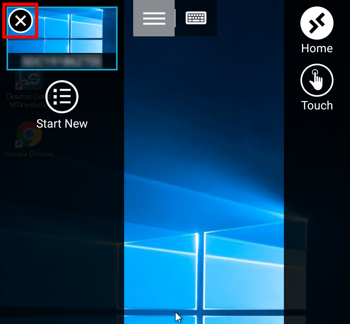Tap the Start New session icon
The image size is (350, 324).
[x=62, y=97]
